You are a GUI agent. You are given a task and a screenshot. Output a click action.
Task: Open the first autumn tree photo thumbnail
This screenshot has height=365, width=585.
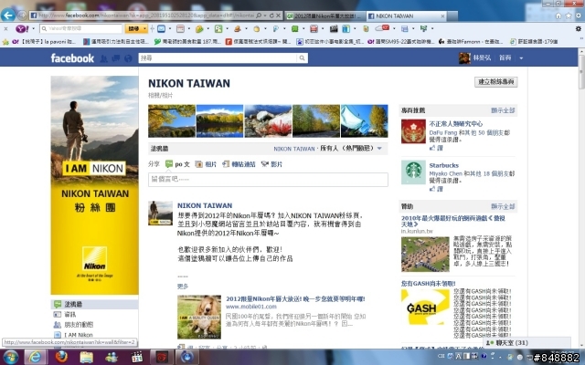[172, 121]
